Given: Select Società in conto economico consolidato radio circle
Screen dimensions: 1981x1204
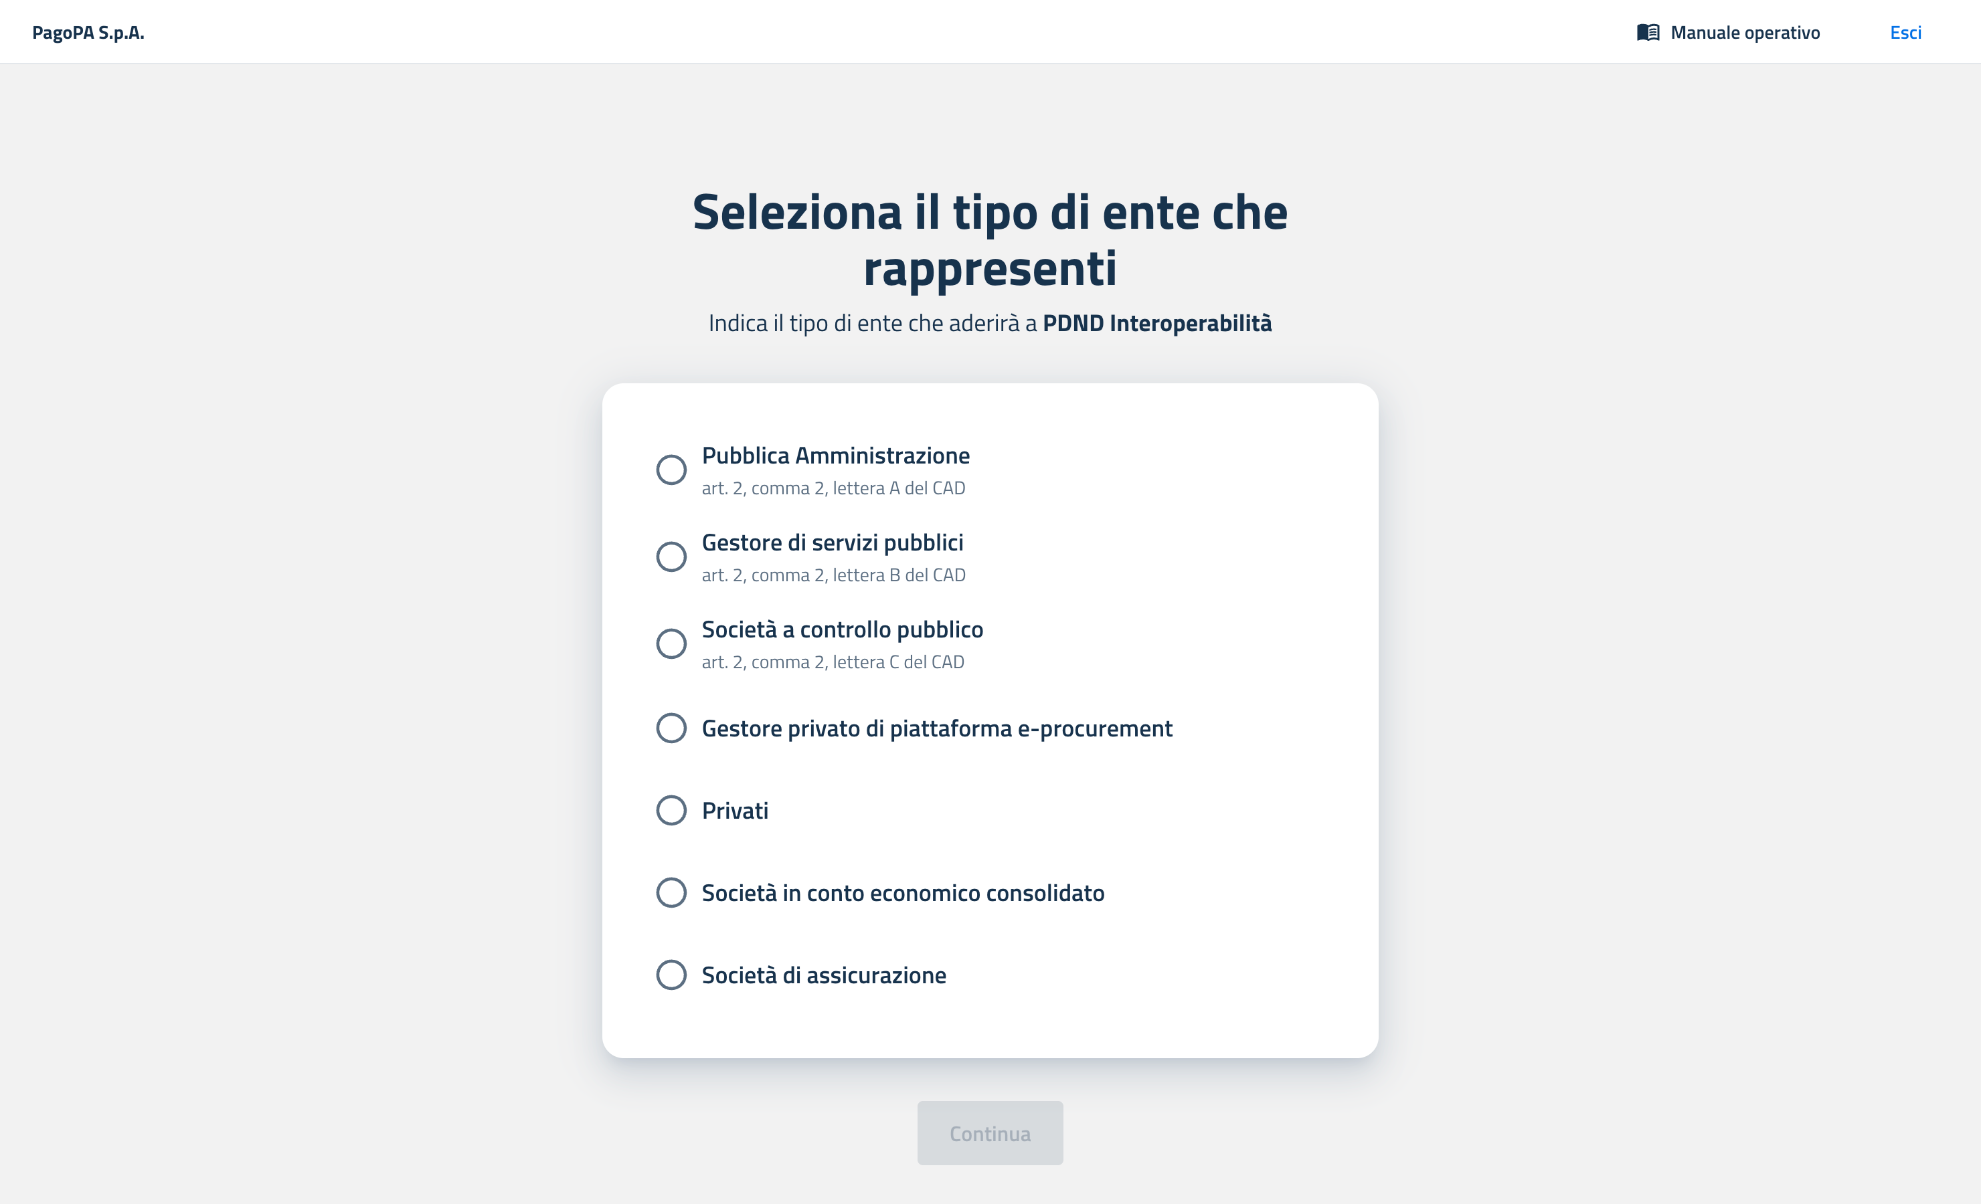Looking at the screenshot, I should pyautogui.click(x=671, y=892).
